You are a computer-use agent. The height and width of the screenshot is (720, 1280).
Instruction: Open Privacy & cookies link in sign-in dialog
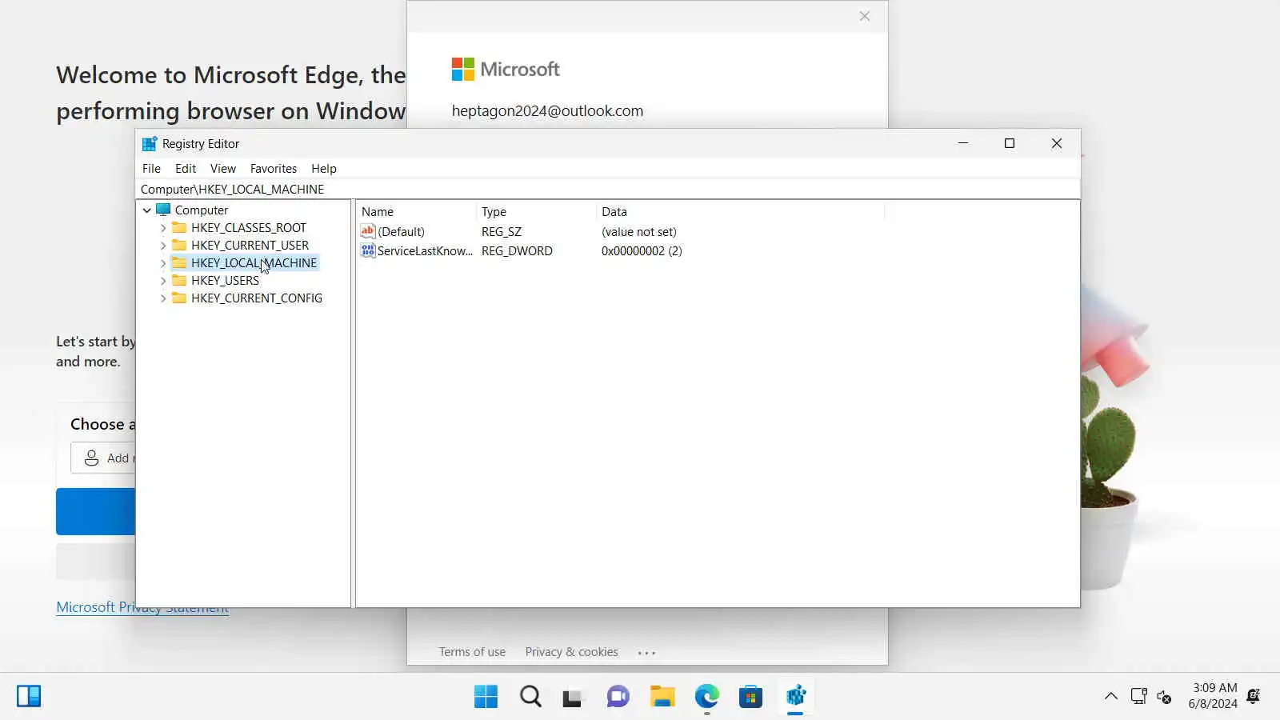[571, 652]
